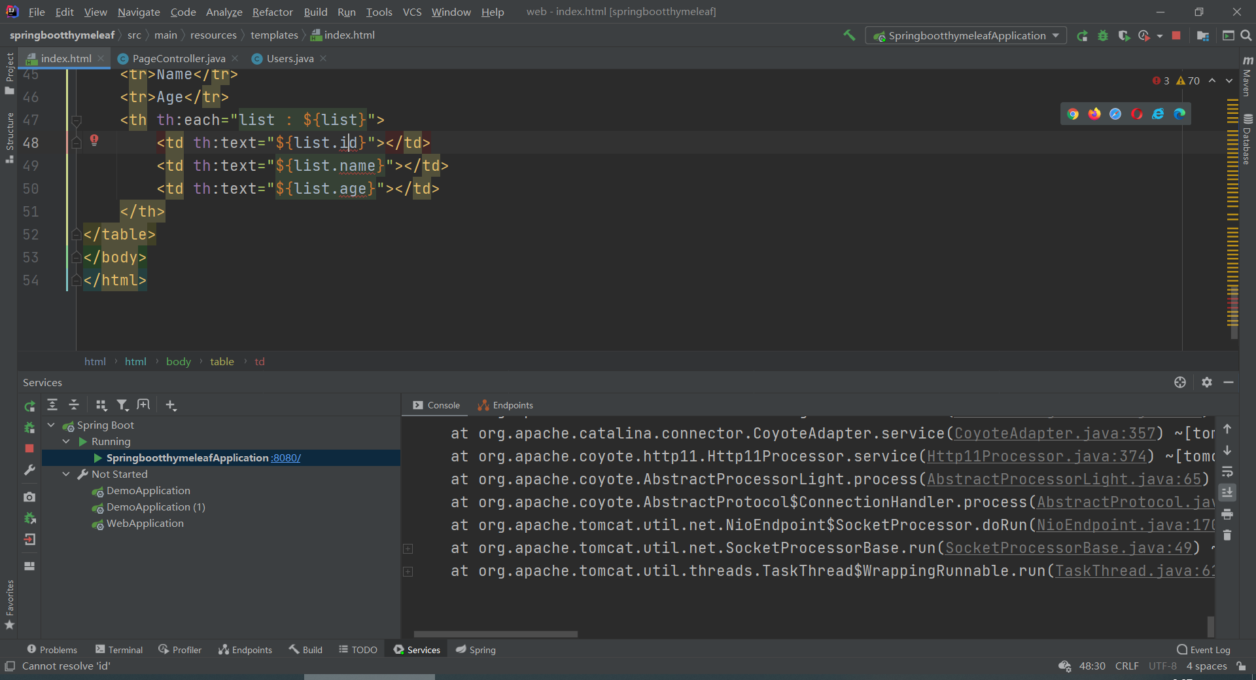Collapse the Running node in Services
The width and height of the screenshot is (1256, 680).
(66, 442)
